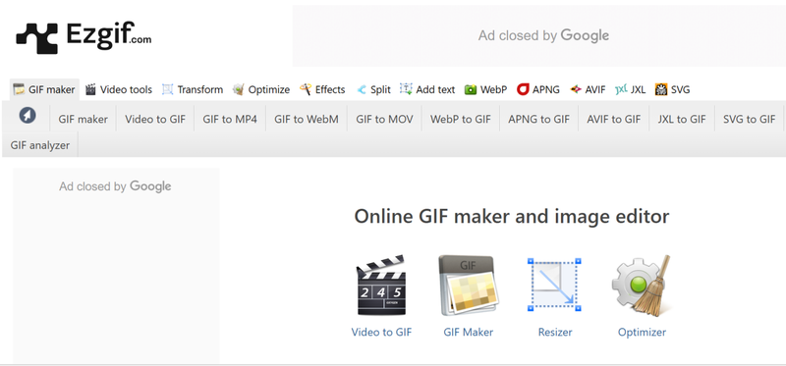
Task: Select the Add text tab
Action: coord(427,89)
